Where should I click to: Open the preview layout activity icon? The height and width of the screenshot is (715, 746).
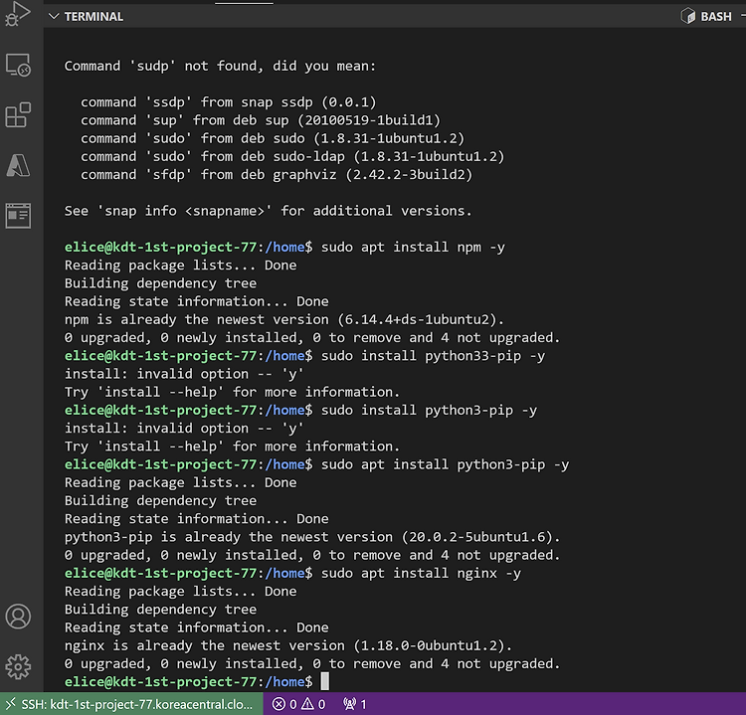pos(18,216)
